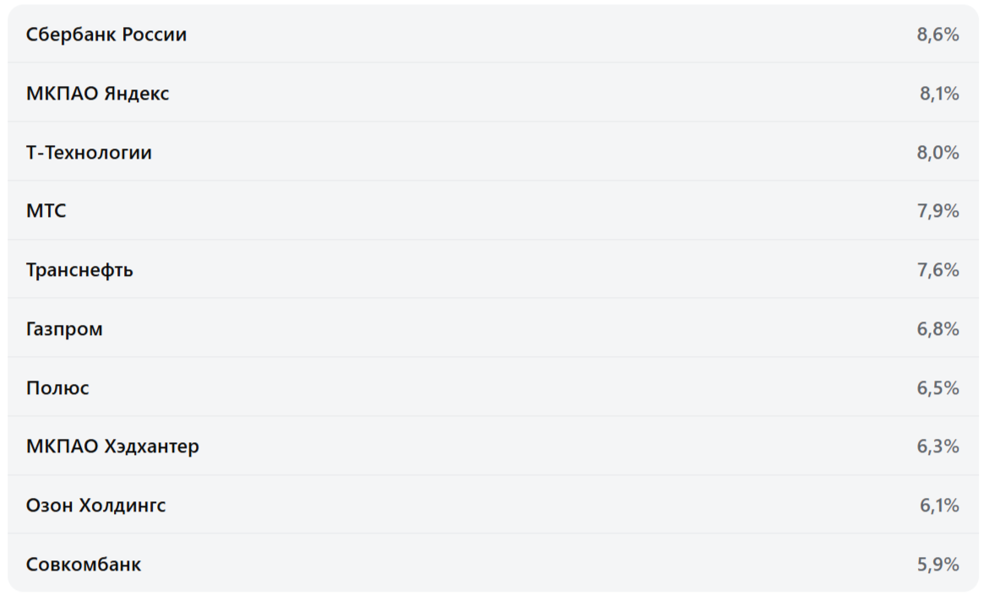Select the МКПАО Хэдхантер name
Image resolution: width=984 pixels, height=595 pixels.
click(112, 446)
